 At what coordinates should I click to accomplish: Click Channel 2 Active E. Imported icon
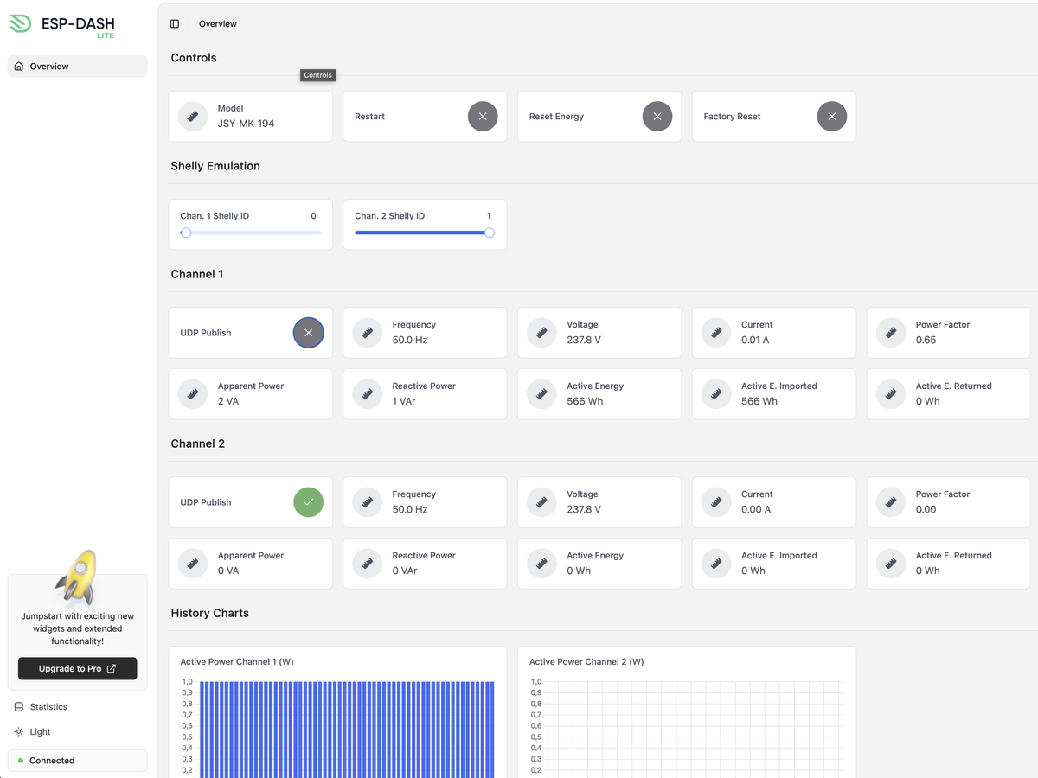tap(716, 563)
